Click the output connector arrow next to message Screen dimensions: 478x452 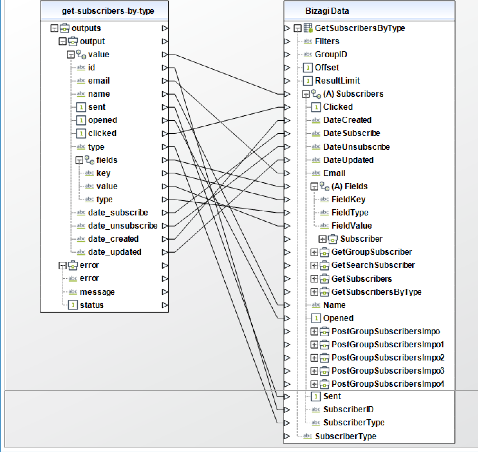[x=165, y=292]
